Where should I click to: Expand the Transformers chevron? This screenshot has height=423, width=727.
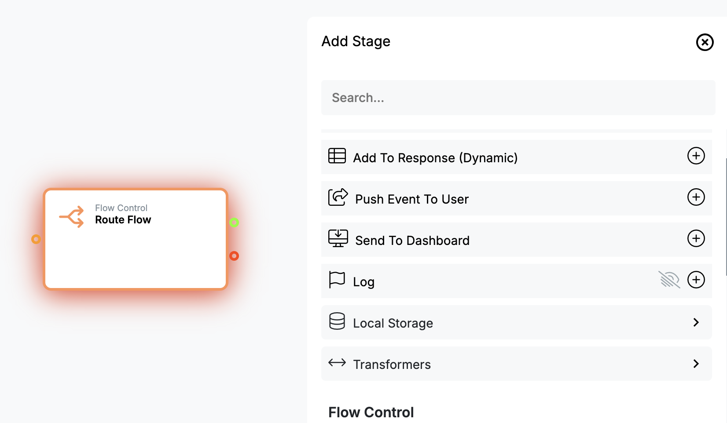tap(696, 364)
